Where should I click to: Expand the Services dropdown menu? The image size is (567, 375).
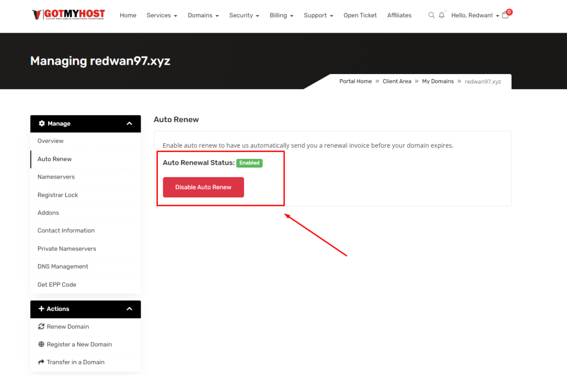point(162,15)
